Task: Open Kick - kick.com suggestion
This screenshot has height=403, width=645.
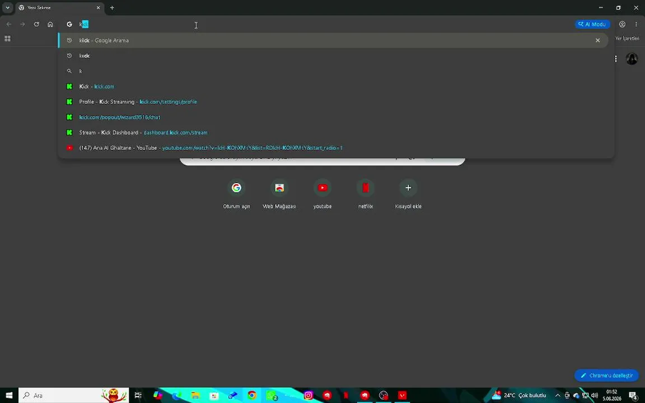Action: point(333,86)
